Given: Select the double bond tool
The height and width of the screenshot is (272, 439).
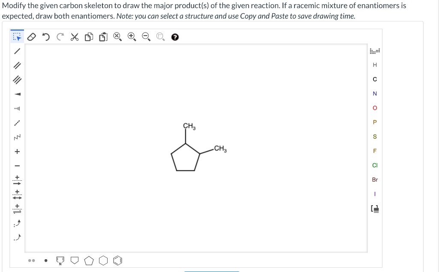Looking at the screenshot, I should tap(18, 65).
